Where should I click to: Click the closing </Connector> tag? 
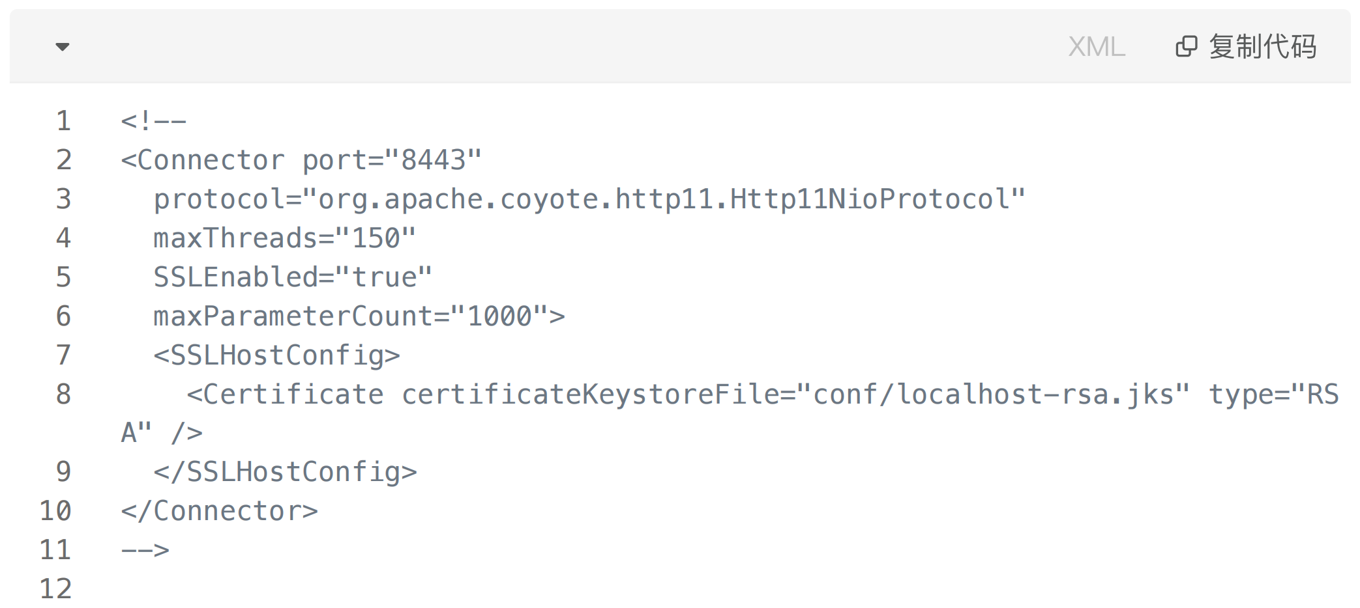220,511
